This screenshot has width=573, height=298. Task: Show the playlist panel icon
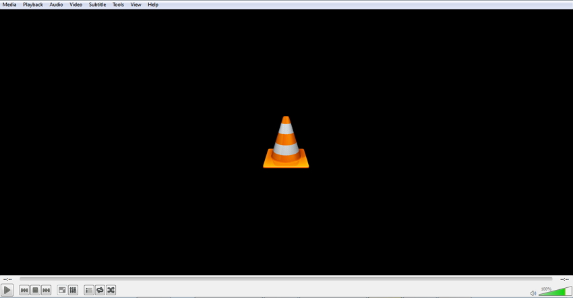[x=89, y=290]
